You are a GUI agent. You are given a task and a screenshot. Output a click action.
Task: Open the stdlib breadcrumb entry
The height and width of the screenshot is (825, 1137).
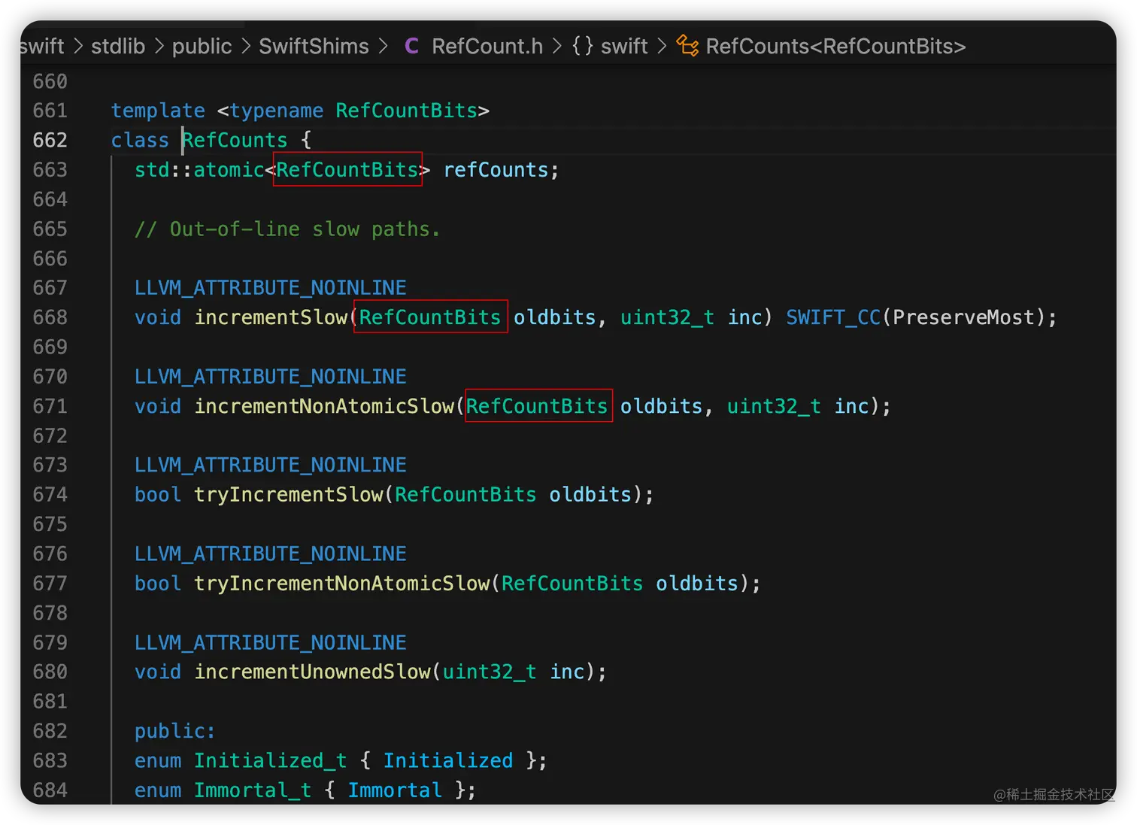117,46
